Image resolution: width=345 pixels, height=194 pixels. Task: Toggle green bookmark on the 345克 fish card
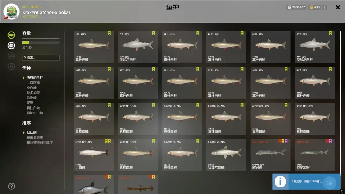tap(109, 33)
